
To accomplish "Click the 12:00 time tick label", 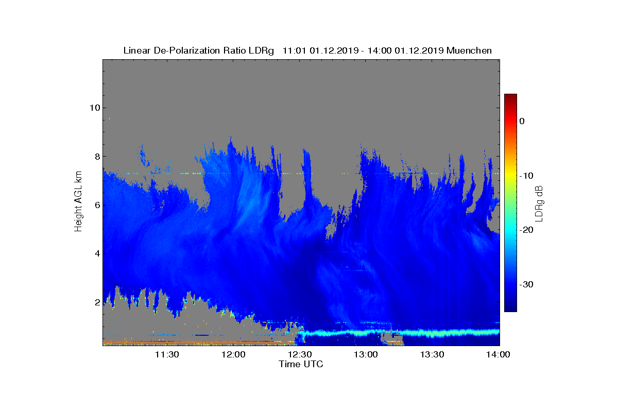I will 233,354.
